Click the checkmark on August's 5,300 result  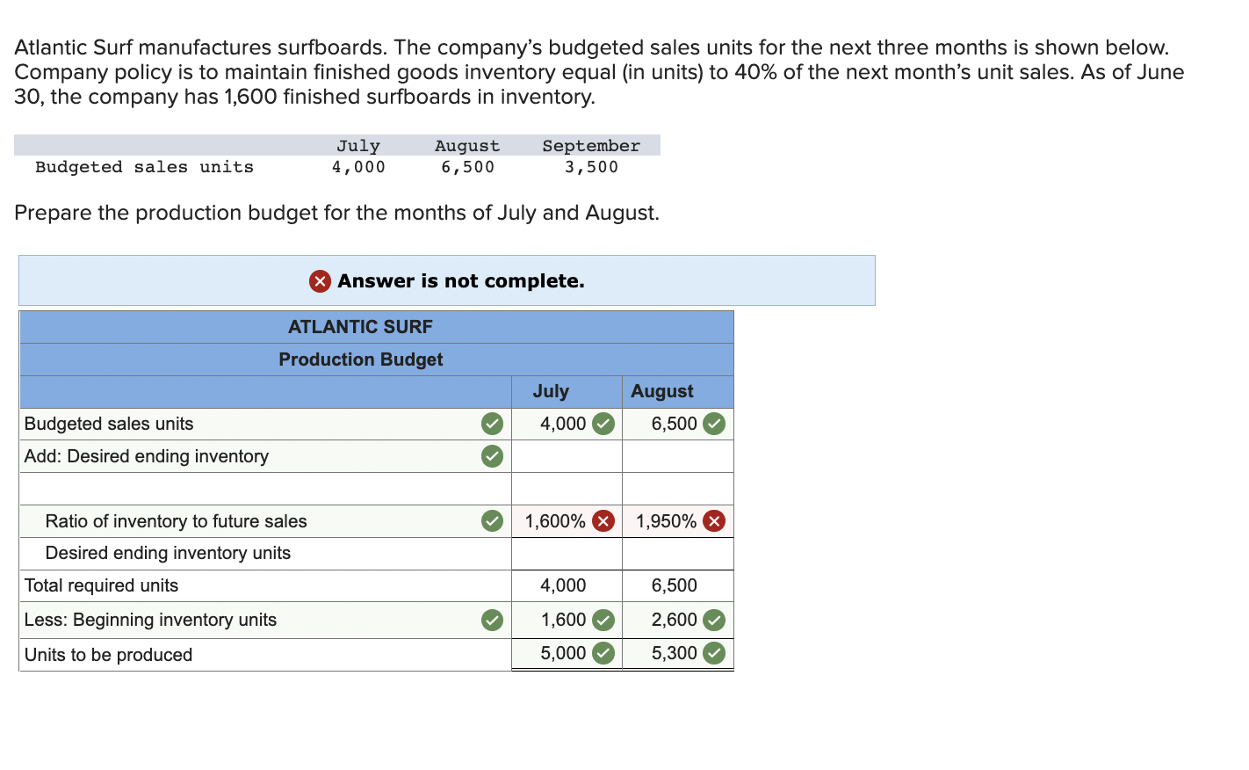click(x=714, y=653)
